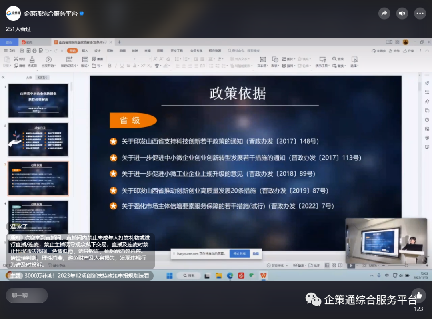432x319 pixels.
Task: Switch to the 会员专享 ribbon tab
Action: click(x=196, y=51)
